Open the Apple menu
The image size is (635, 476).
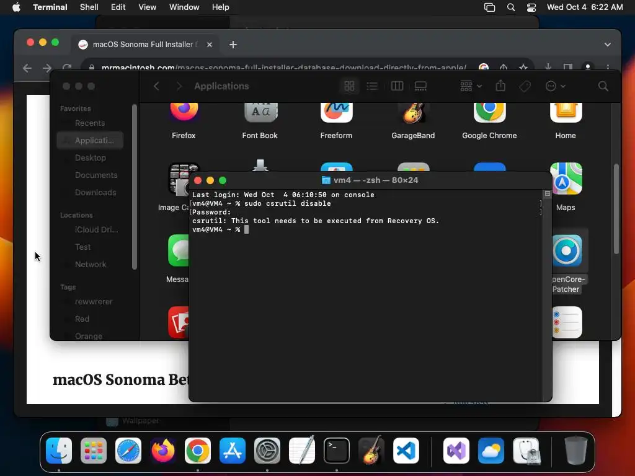point(16,7)
